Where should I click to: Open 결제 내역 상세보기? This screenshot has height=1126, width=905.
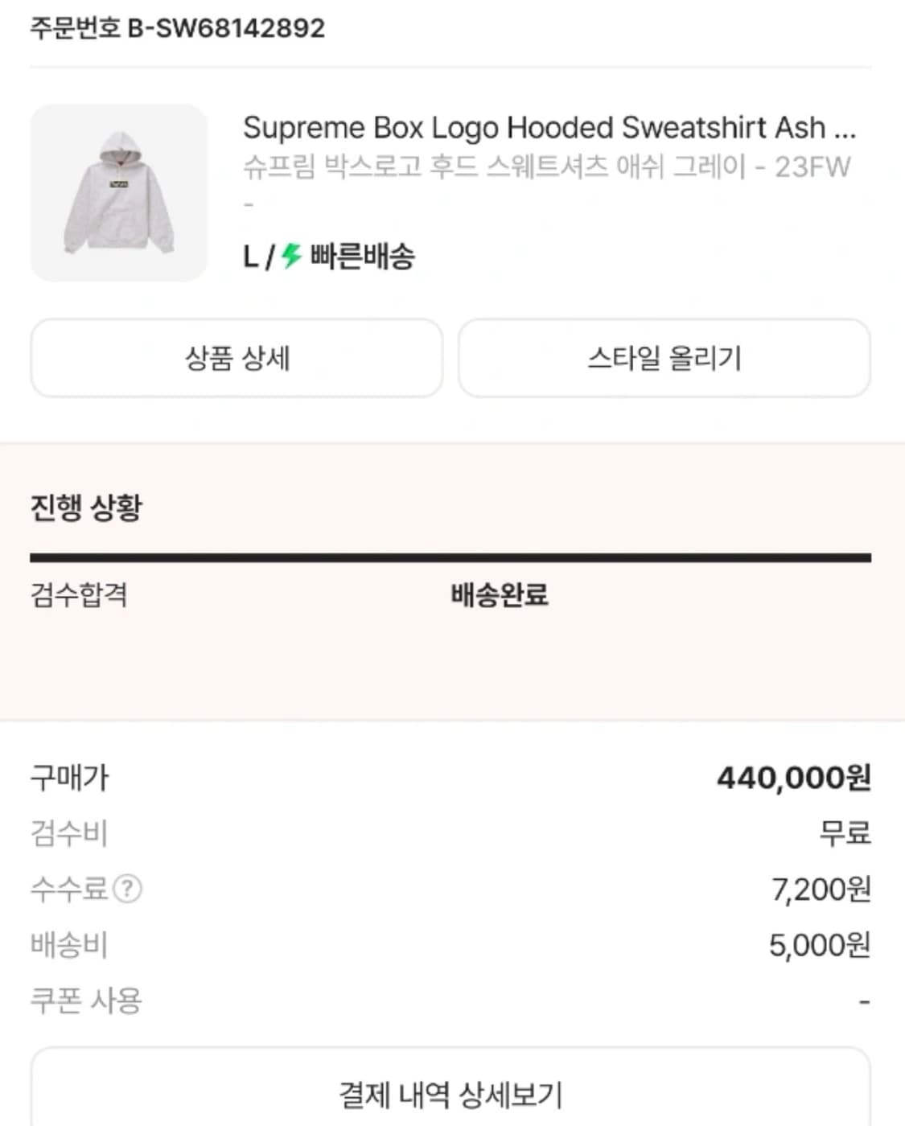tap(450, 1094)
